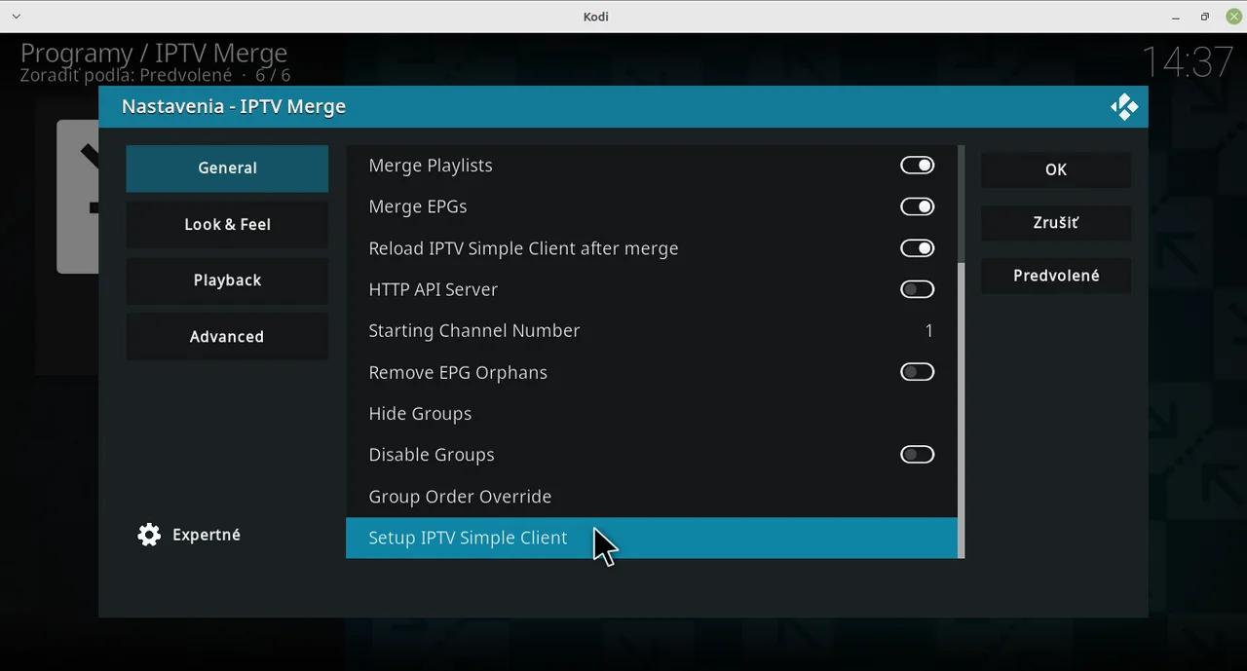The image size is (1247, 671).
Task: Go to the Advanced settings category
Action: coord(227,337)
